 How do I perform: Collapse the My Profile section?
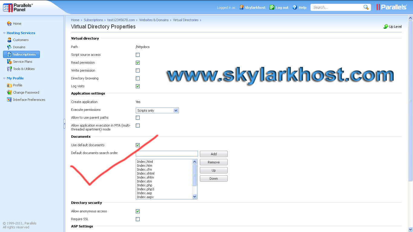(4, 79)
